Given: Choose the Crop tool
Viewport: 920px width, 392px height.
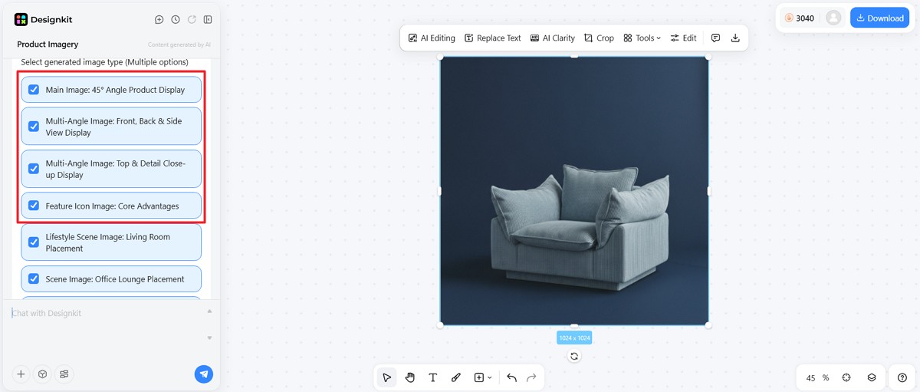Looking at the screenshot, I should (599, 38).
